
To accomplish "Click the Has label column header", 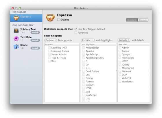I will [134, 45].
